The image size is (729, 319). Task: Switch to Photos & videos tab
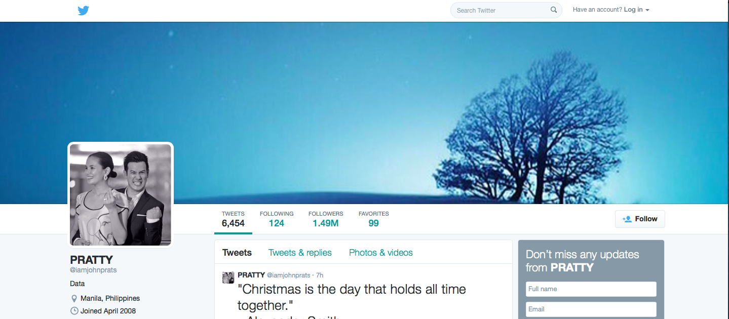pos(381,253)
